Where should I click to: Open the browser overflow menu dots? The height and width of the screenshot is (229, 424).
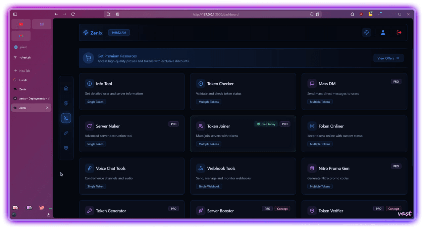pyautogui.click(x=380, y=13)
